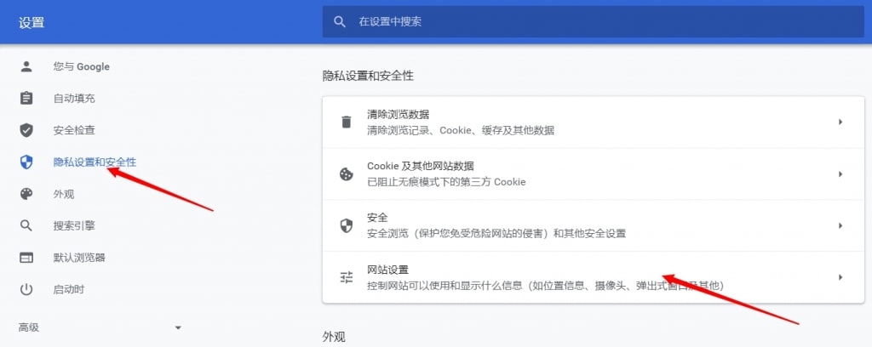The width and height of the screenshot is (872, 347).
Task: Click the shield icon in the 安全 row
Action: coord(347,226)
